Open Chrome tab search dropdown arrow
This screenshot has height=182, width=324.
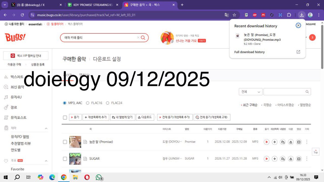click(x=5, y=5)
